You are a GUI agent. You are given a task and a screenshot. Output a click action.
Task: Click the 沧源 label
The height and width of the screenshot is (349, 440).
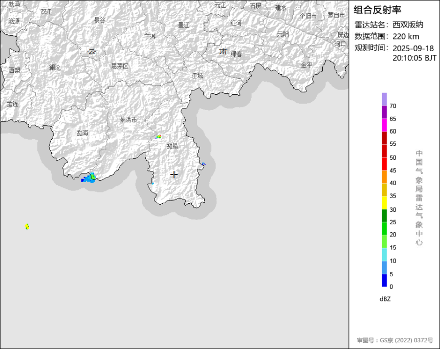pyautogui.click(x=14, y=21)
